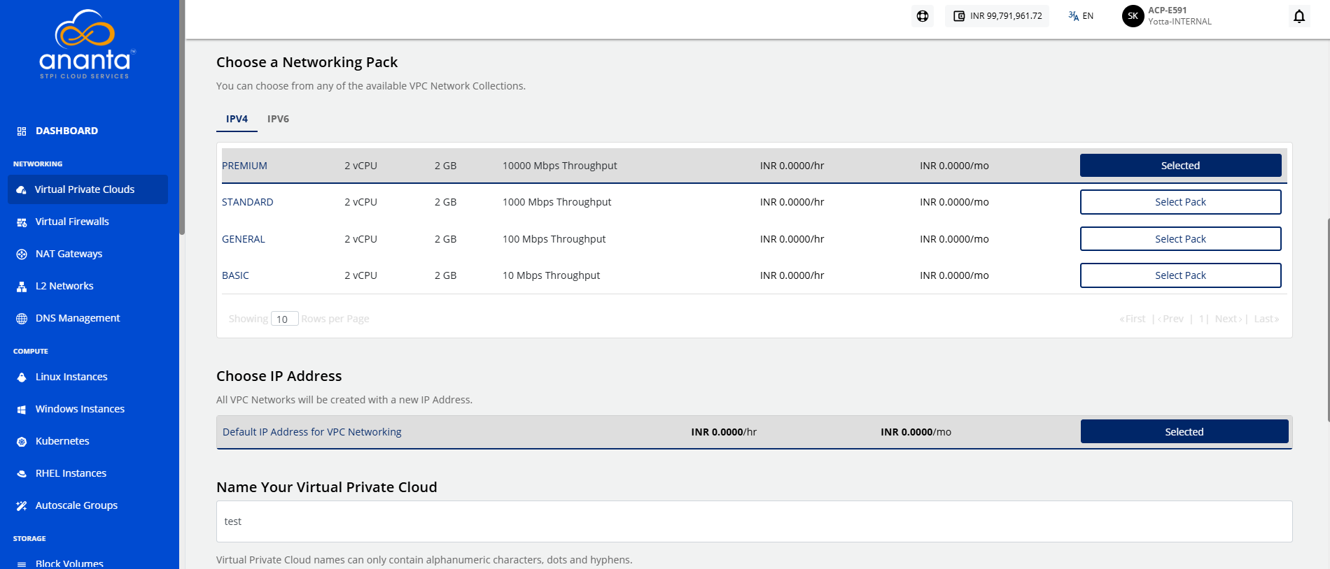Click the NAT Gateways sidebar icon
This screenshot has width=1330, height=569.
(22, 254)
